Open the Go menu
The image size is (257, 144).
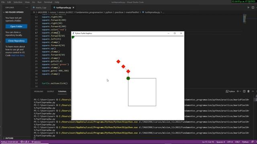point(34,2)
